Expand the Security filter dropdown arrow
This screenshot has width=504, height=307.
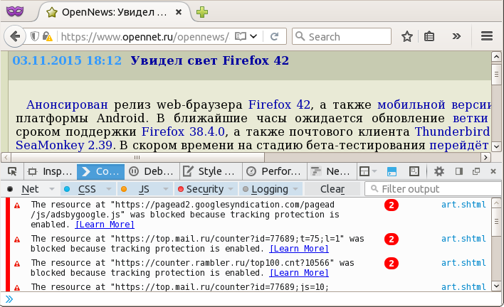tap(231, 189)
